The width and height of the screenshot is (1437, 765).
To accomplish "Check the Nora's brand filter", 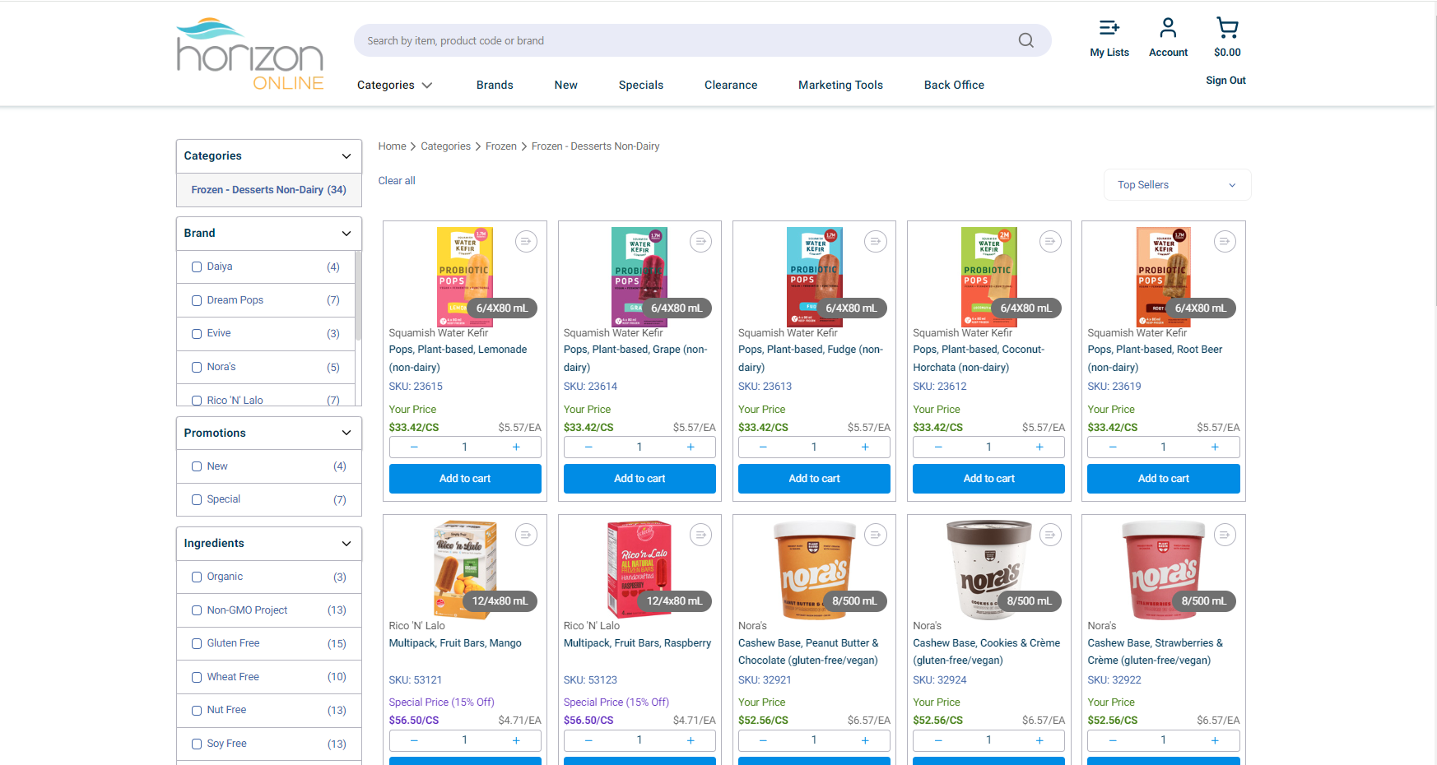I will 197,367.
